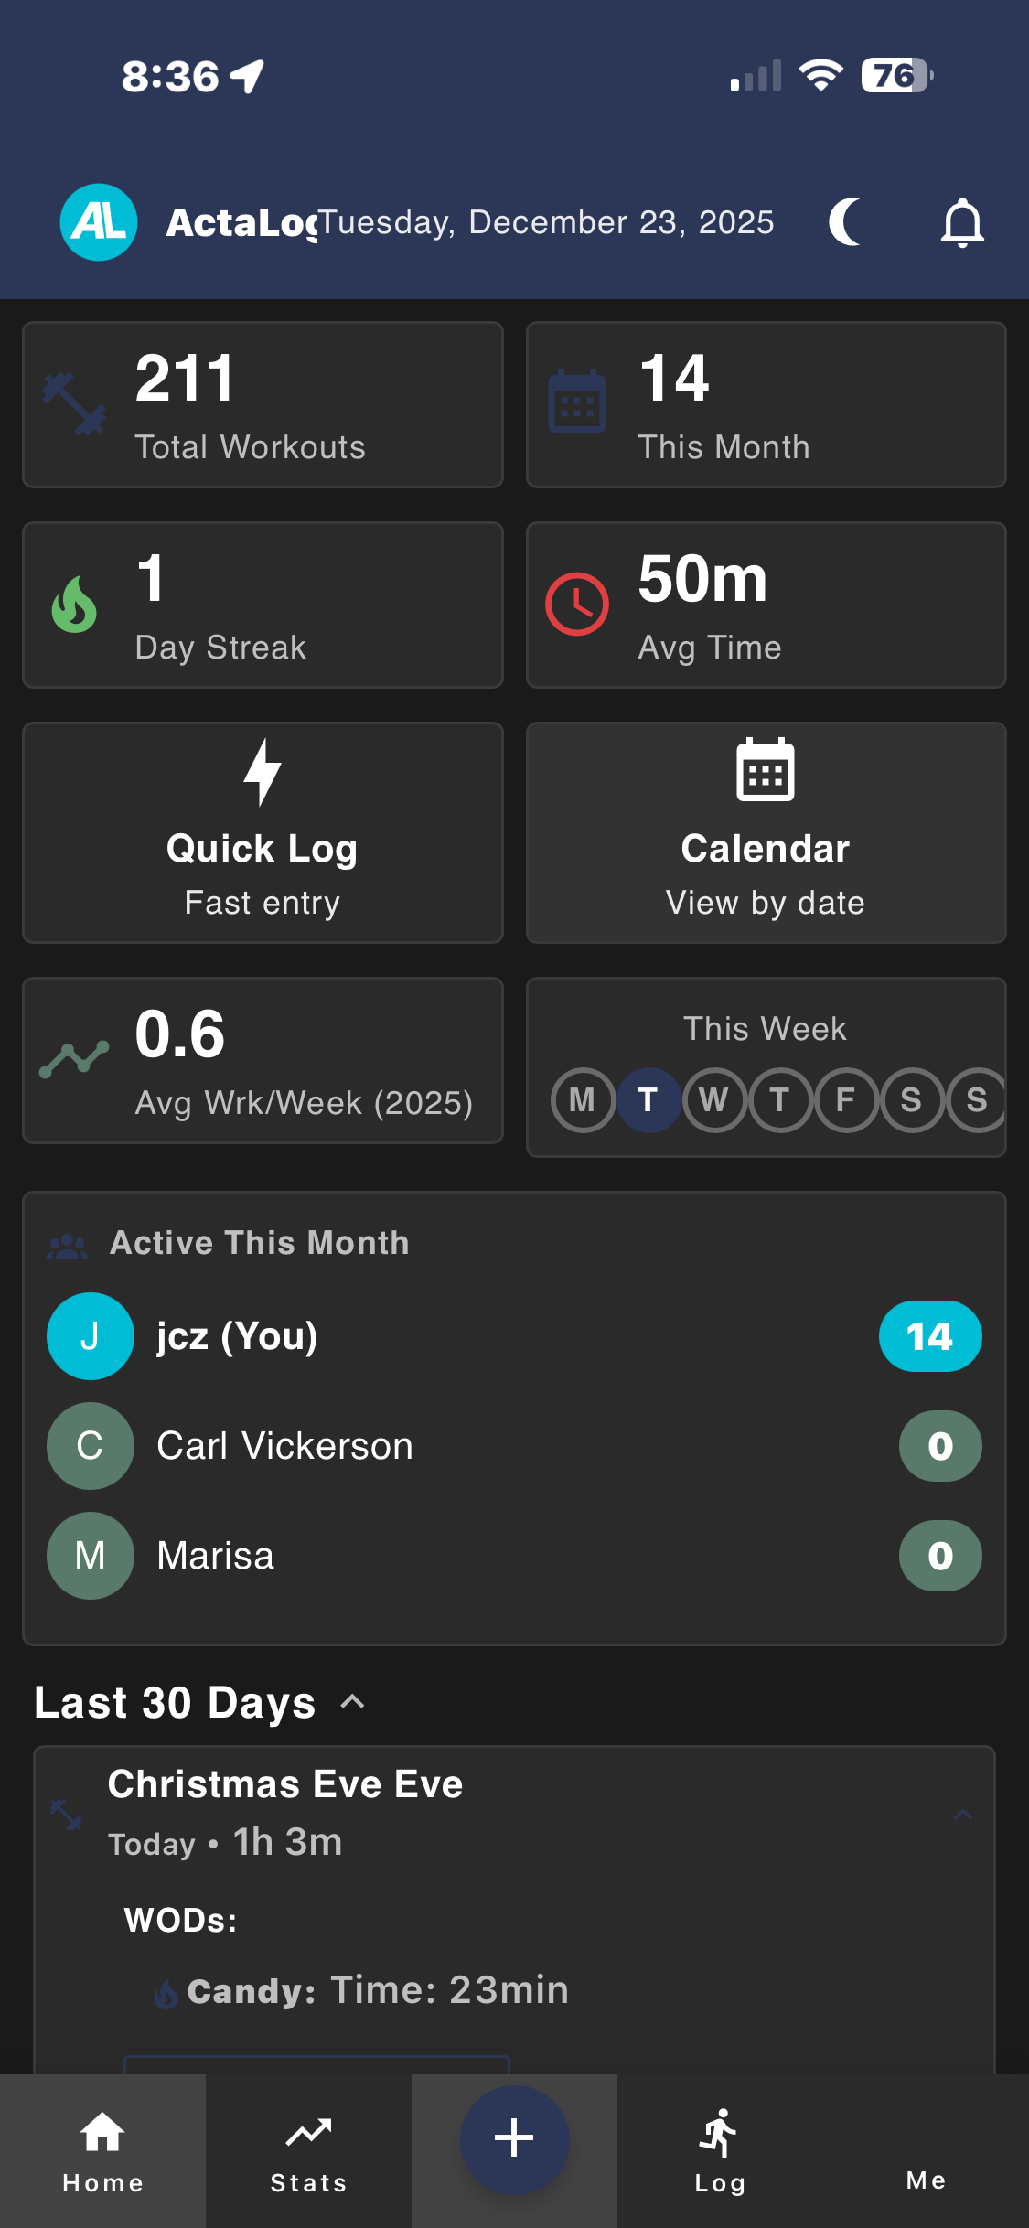1029x2228 pixels.
Task: Toggle dark mode with moon icon
Action: 845,222
